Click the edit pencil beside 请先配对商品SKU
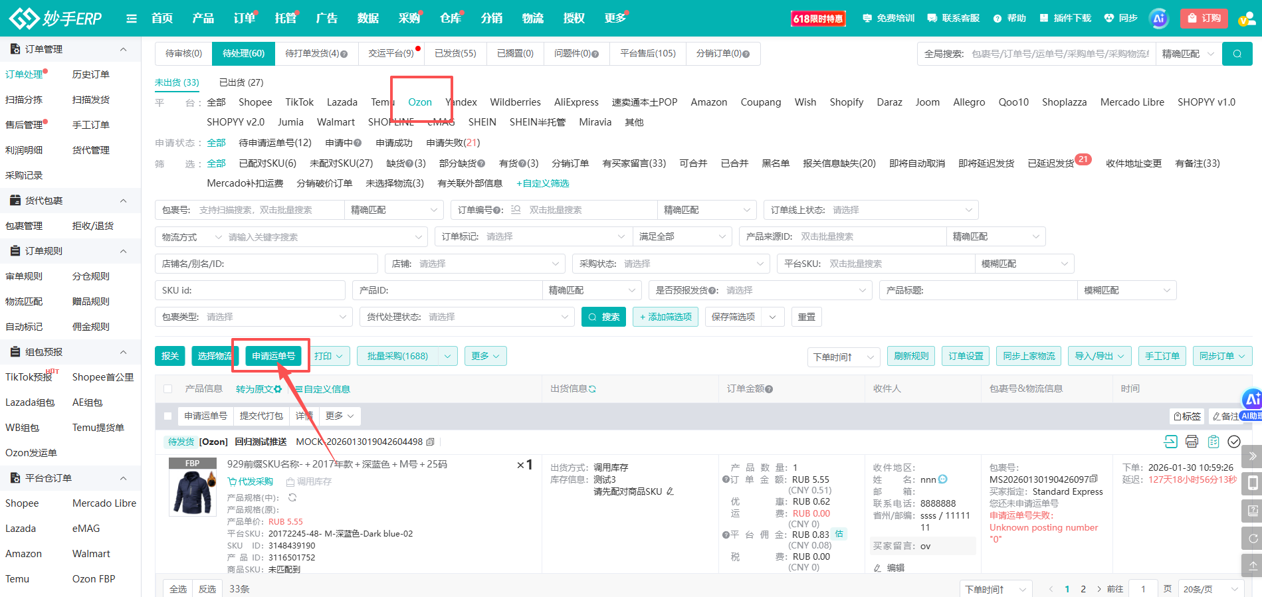 (x=670, y=491)
